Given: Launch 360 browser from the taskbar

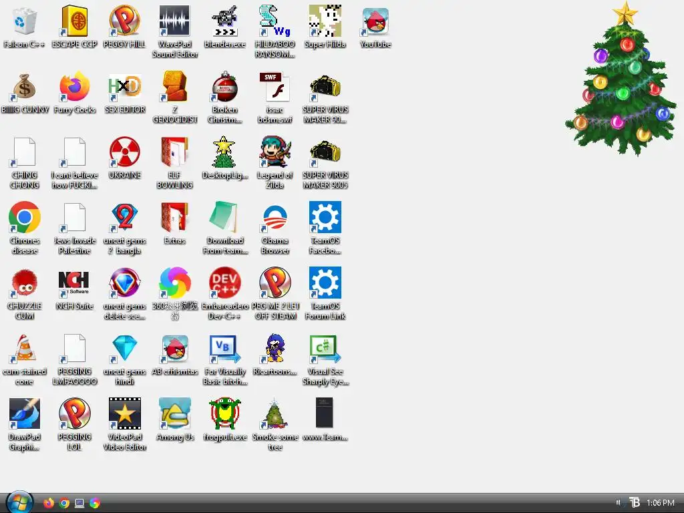Looking at the screenshot, I should [x=95, y=503].
